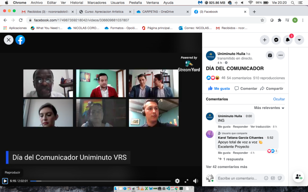Like Karol Tatiana García's comment
Screen dimensions: 308x192
coord(224,153)
